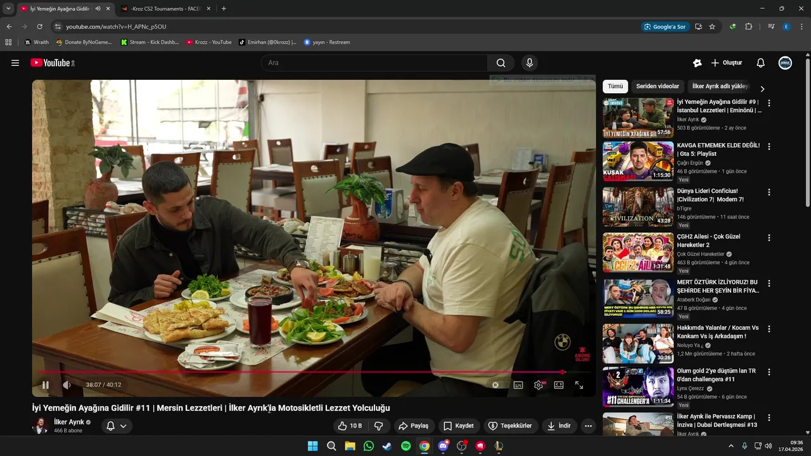Open options for Olum gold 2'ye düştüm video
Screen dimensions: 811x456
(x=769, y=372)
